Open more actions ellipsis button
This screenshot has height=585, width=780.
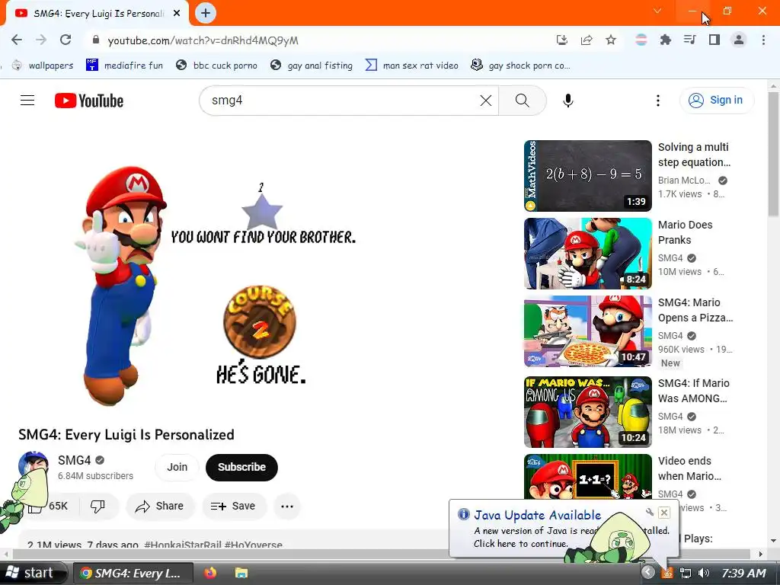pyautogui.click(x=287, y=506)
